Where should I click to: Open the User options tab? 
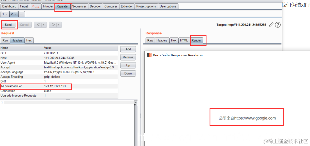tap(168, 6)
